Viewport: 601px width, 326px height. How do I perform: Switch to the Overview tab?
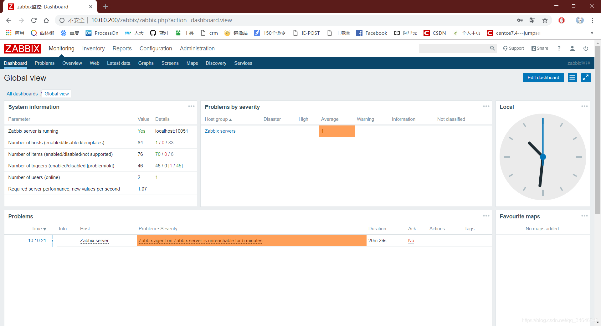click(72, 63)
